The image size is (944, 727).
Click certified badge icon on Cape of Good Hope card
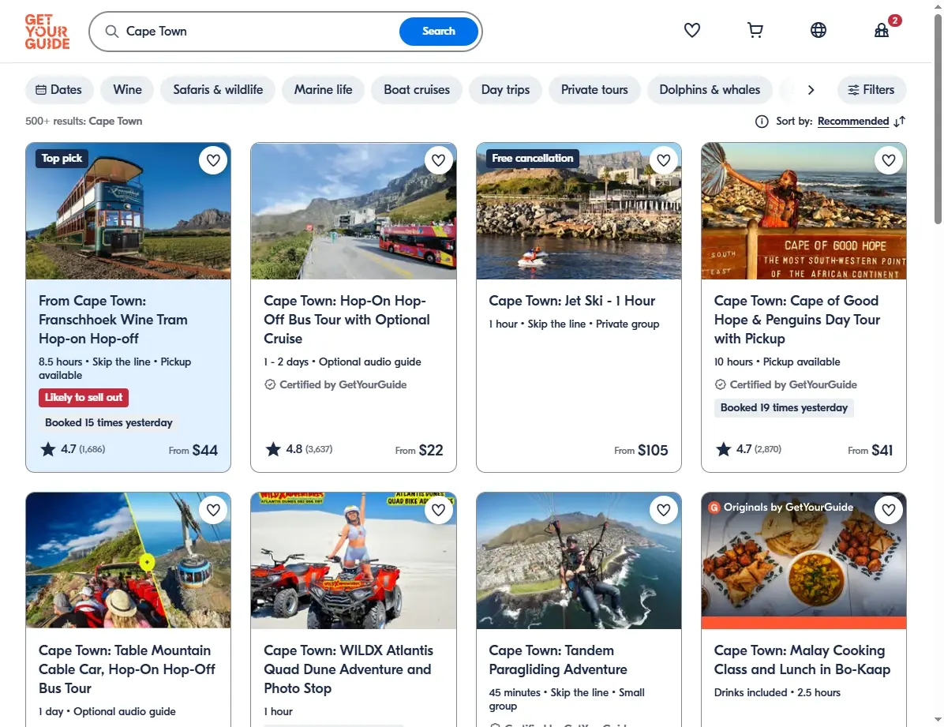pos(721,385)
